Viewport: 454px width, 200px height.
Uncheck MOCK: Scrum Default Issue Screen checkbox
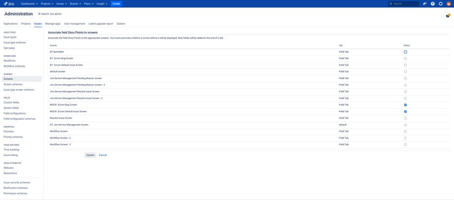[405, 111]
